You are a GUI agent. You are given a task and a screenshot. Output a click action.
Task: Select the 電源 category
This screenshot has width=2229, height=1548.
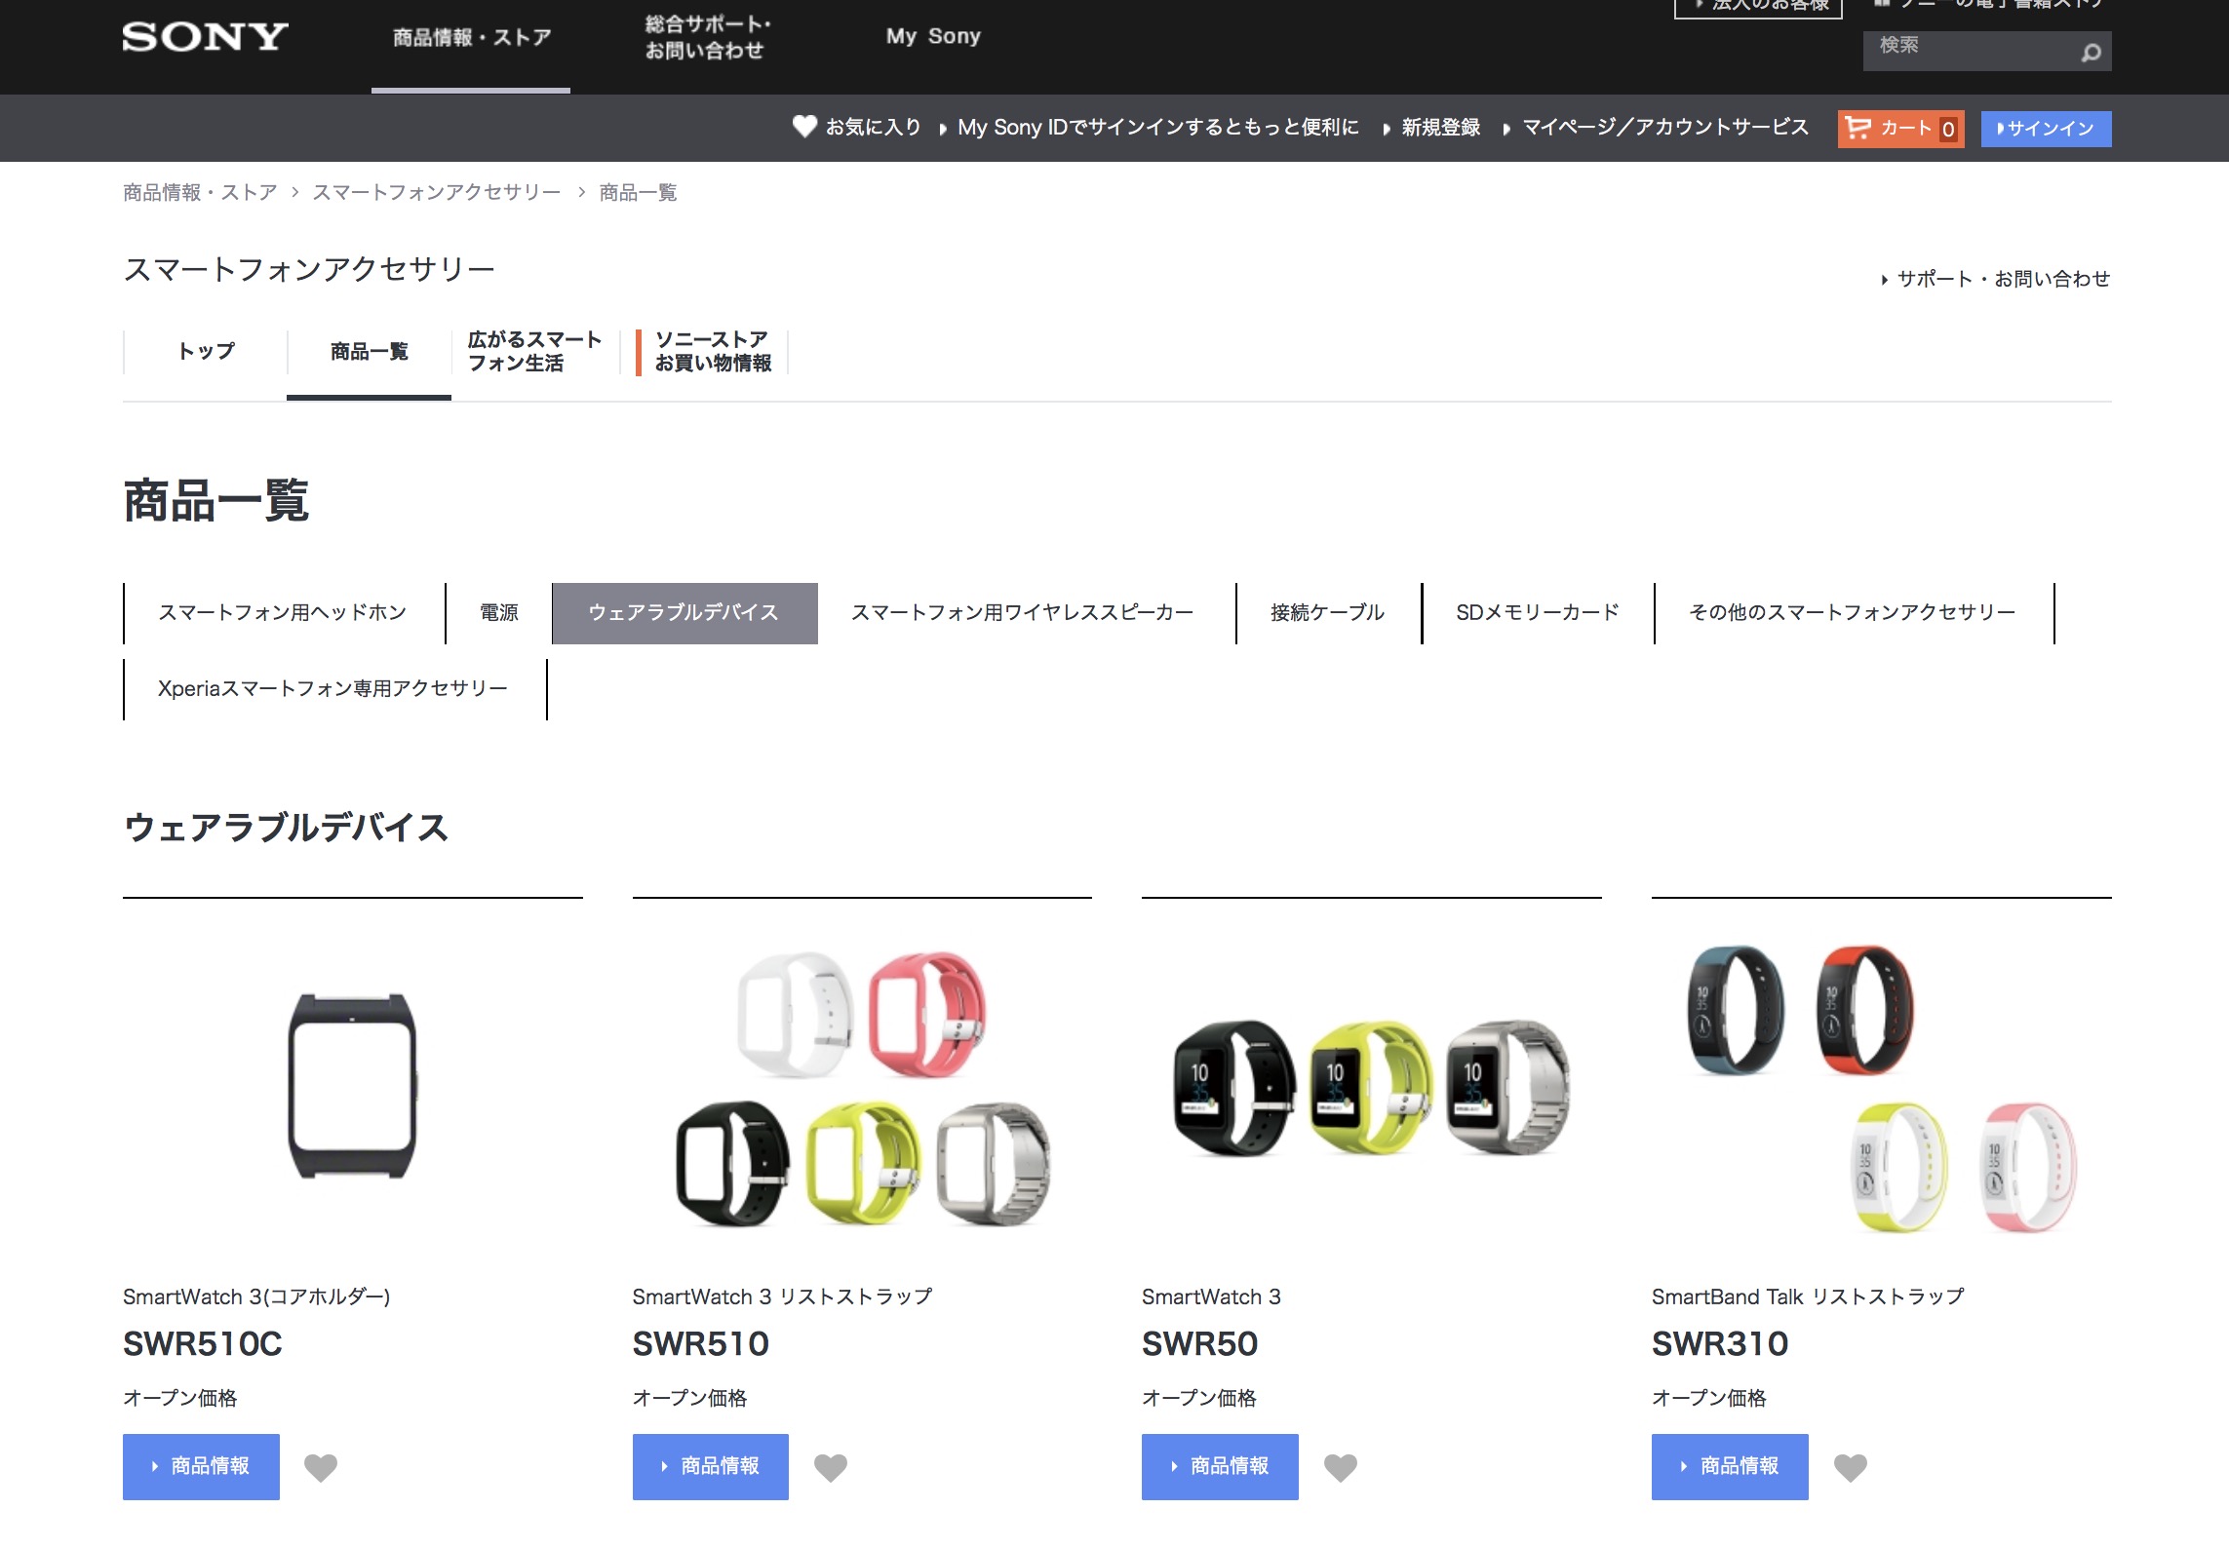498,612
